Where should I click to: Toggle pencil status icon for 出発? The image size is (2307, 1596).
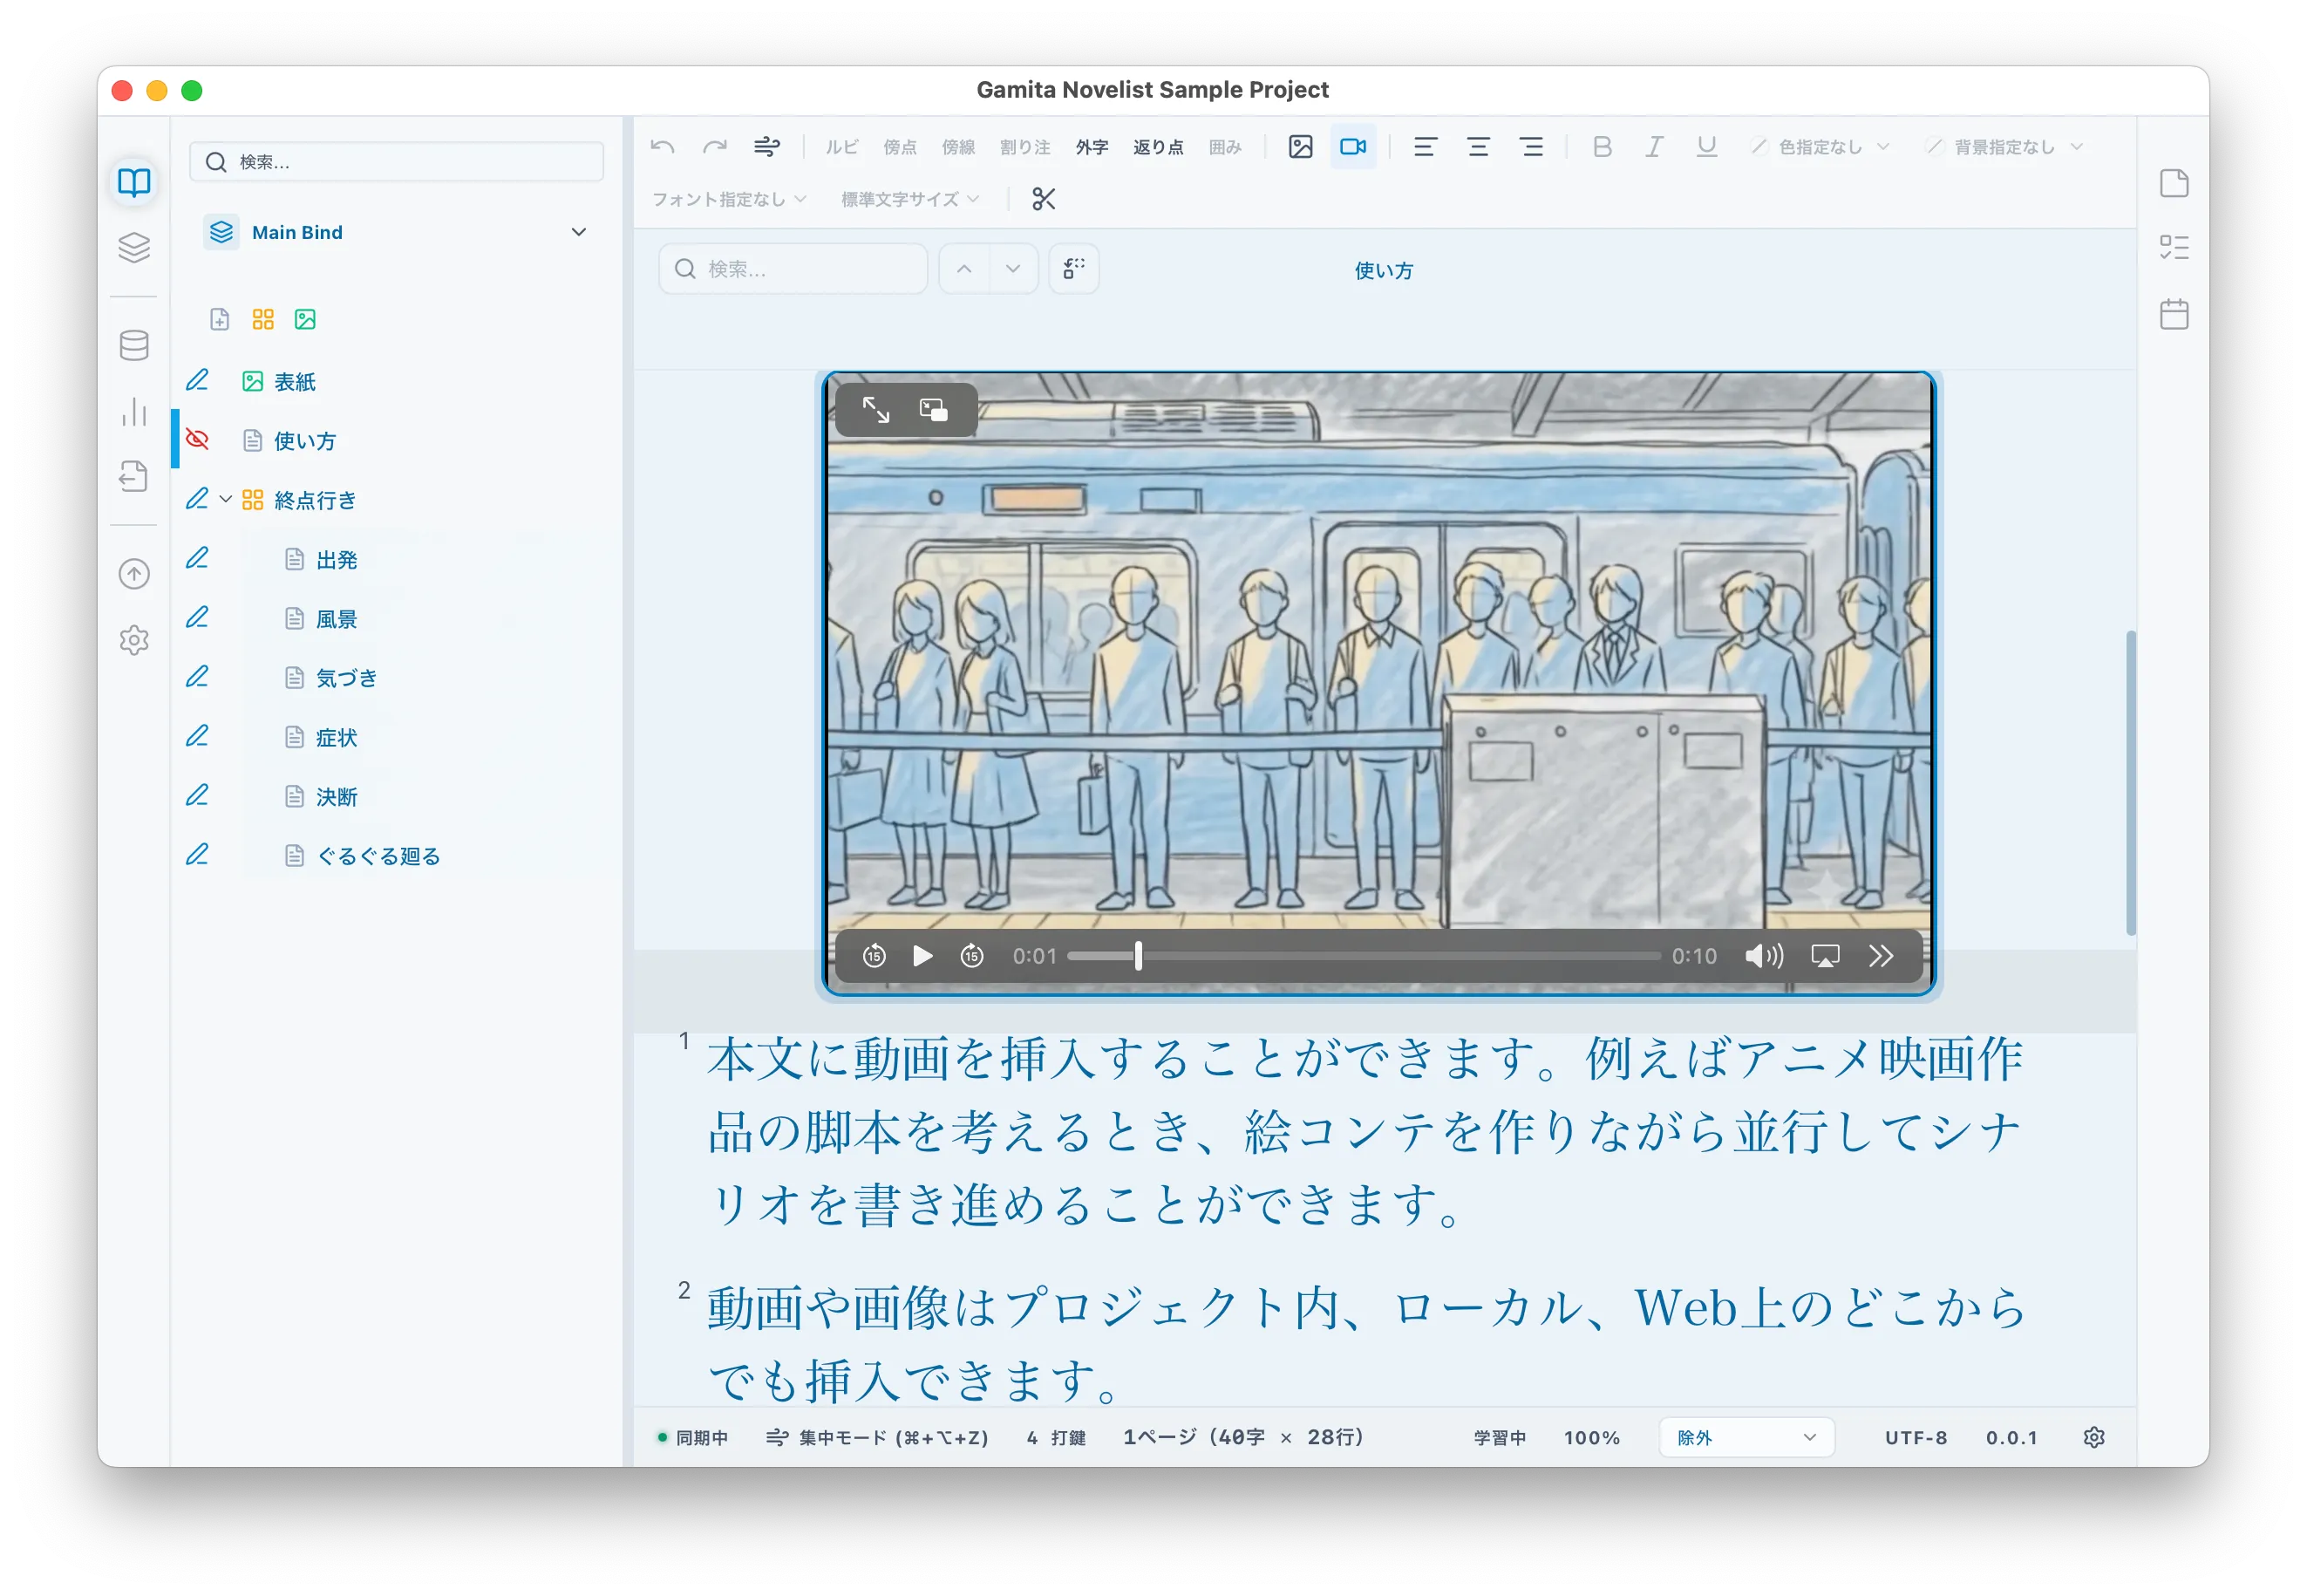(x=198, y=558)
